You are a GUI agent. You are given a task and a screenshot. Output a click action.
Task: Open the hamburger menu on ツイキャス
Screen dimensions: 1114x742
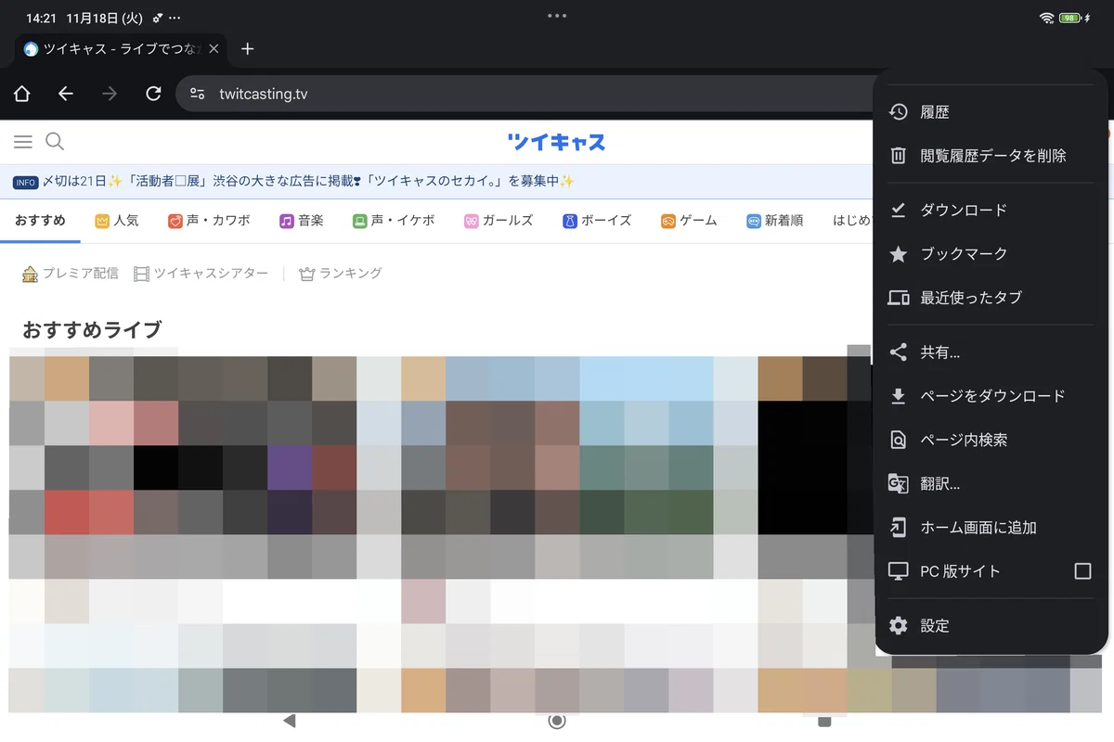[x=23, y=142]
